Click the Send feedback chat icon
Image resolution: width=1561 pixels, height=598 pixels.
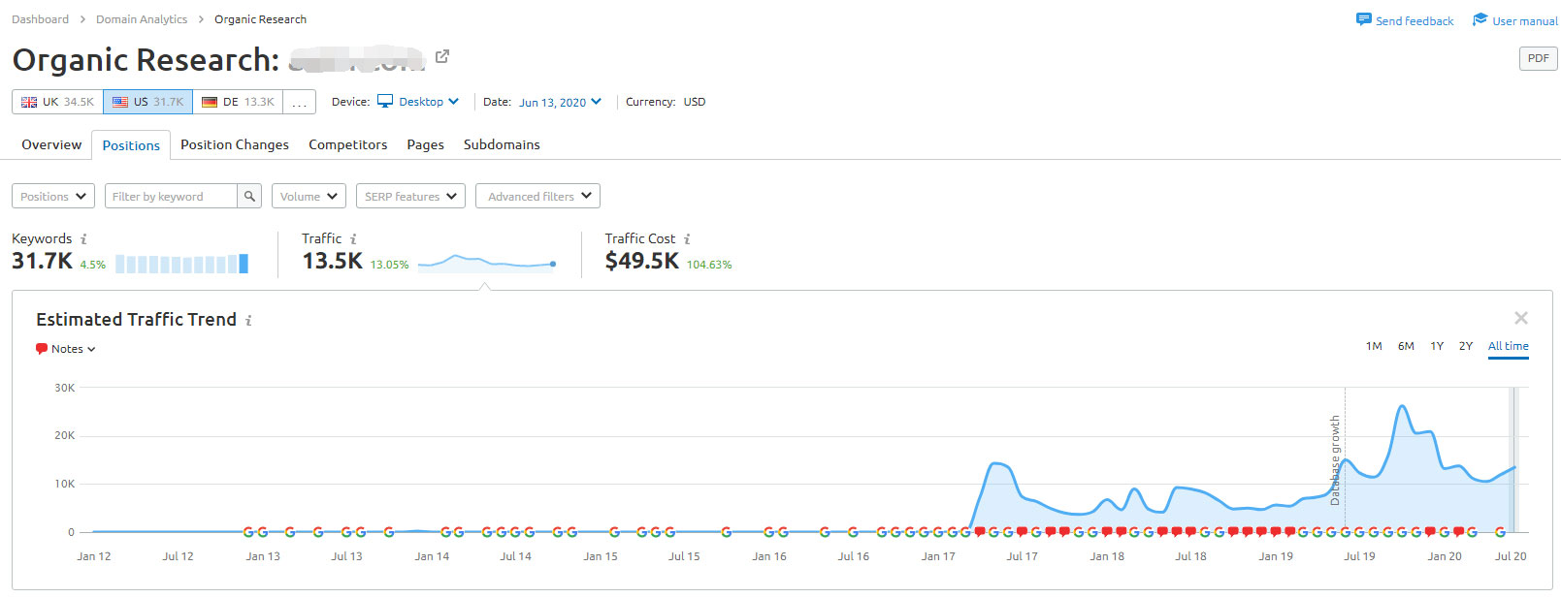pos(1363,20)
